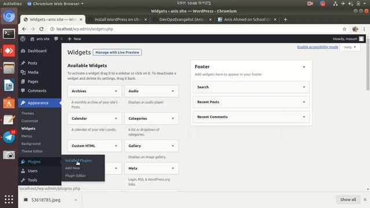
Task: Bookmark this page with the star icon
Action: 345,29
